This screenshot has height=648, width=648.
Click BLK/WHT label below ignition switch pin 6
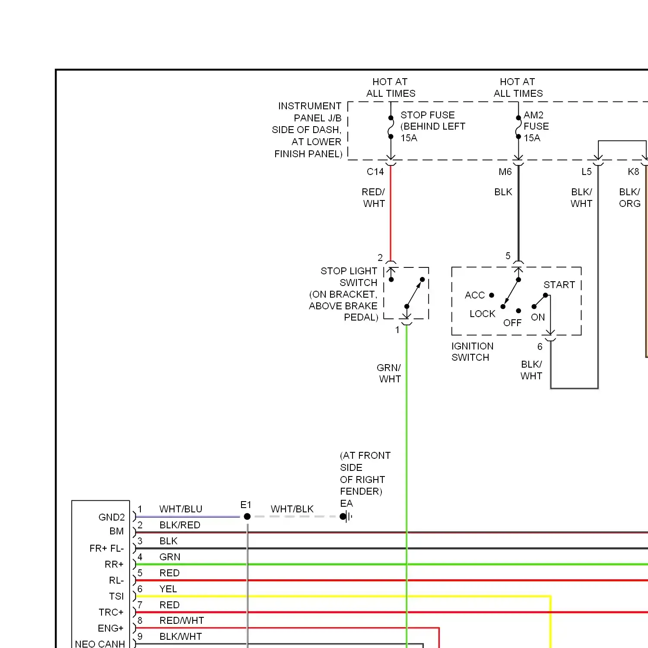pos(531,370)
